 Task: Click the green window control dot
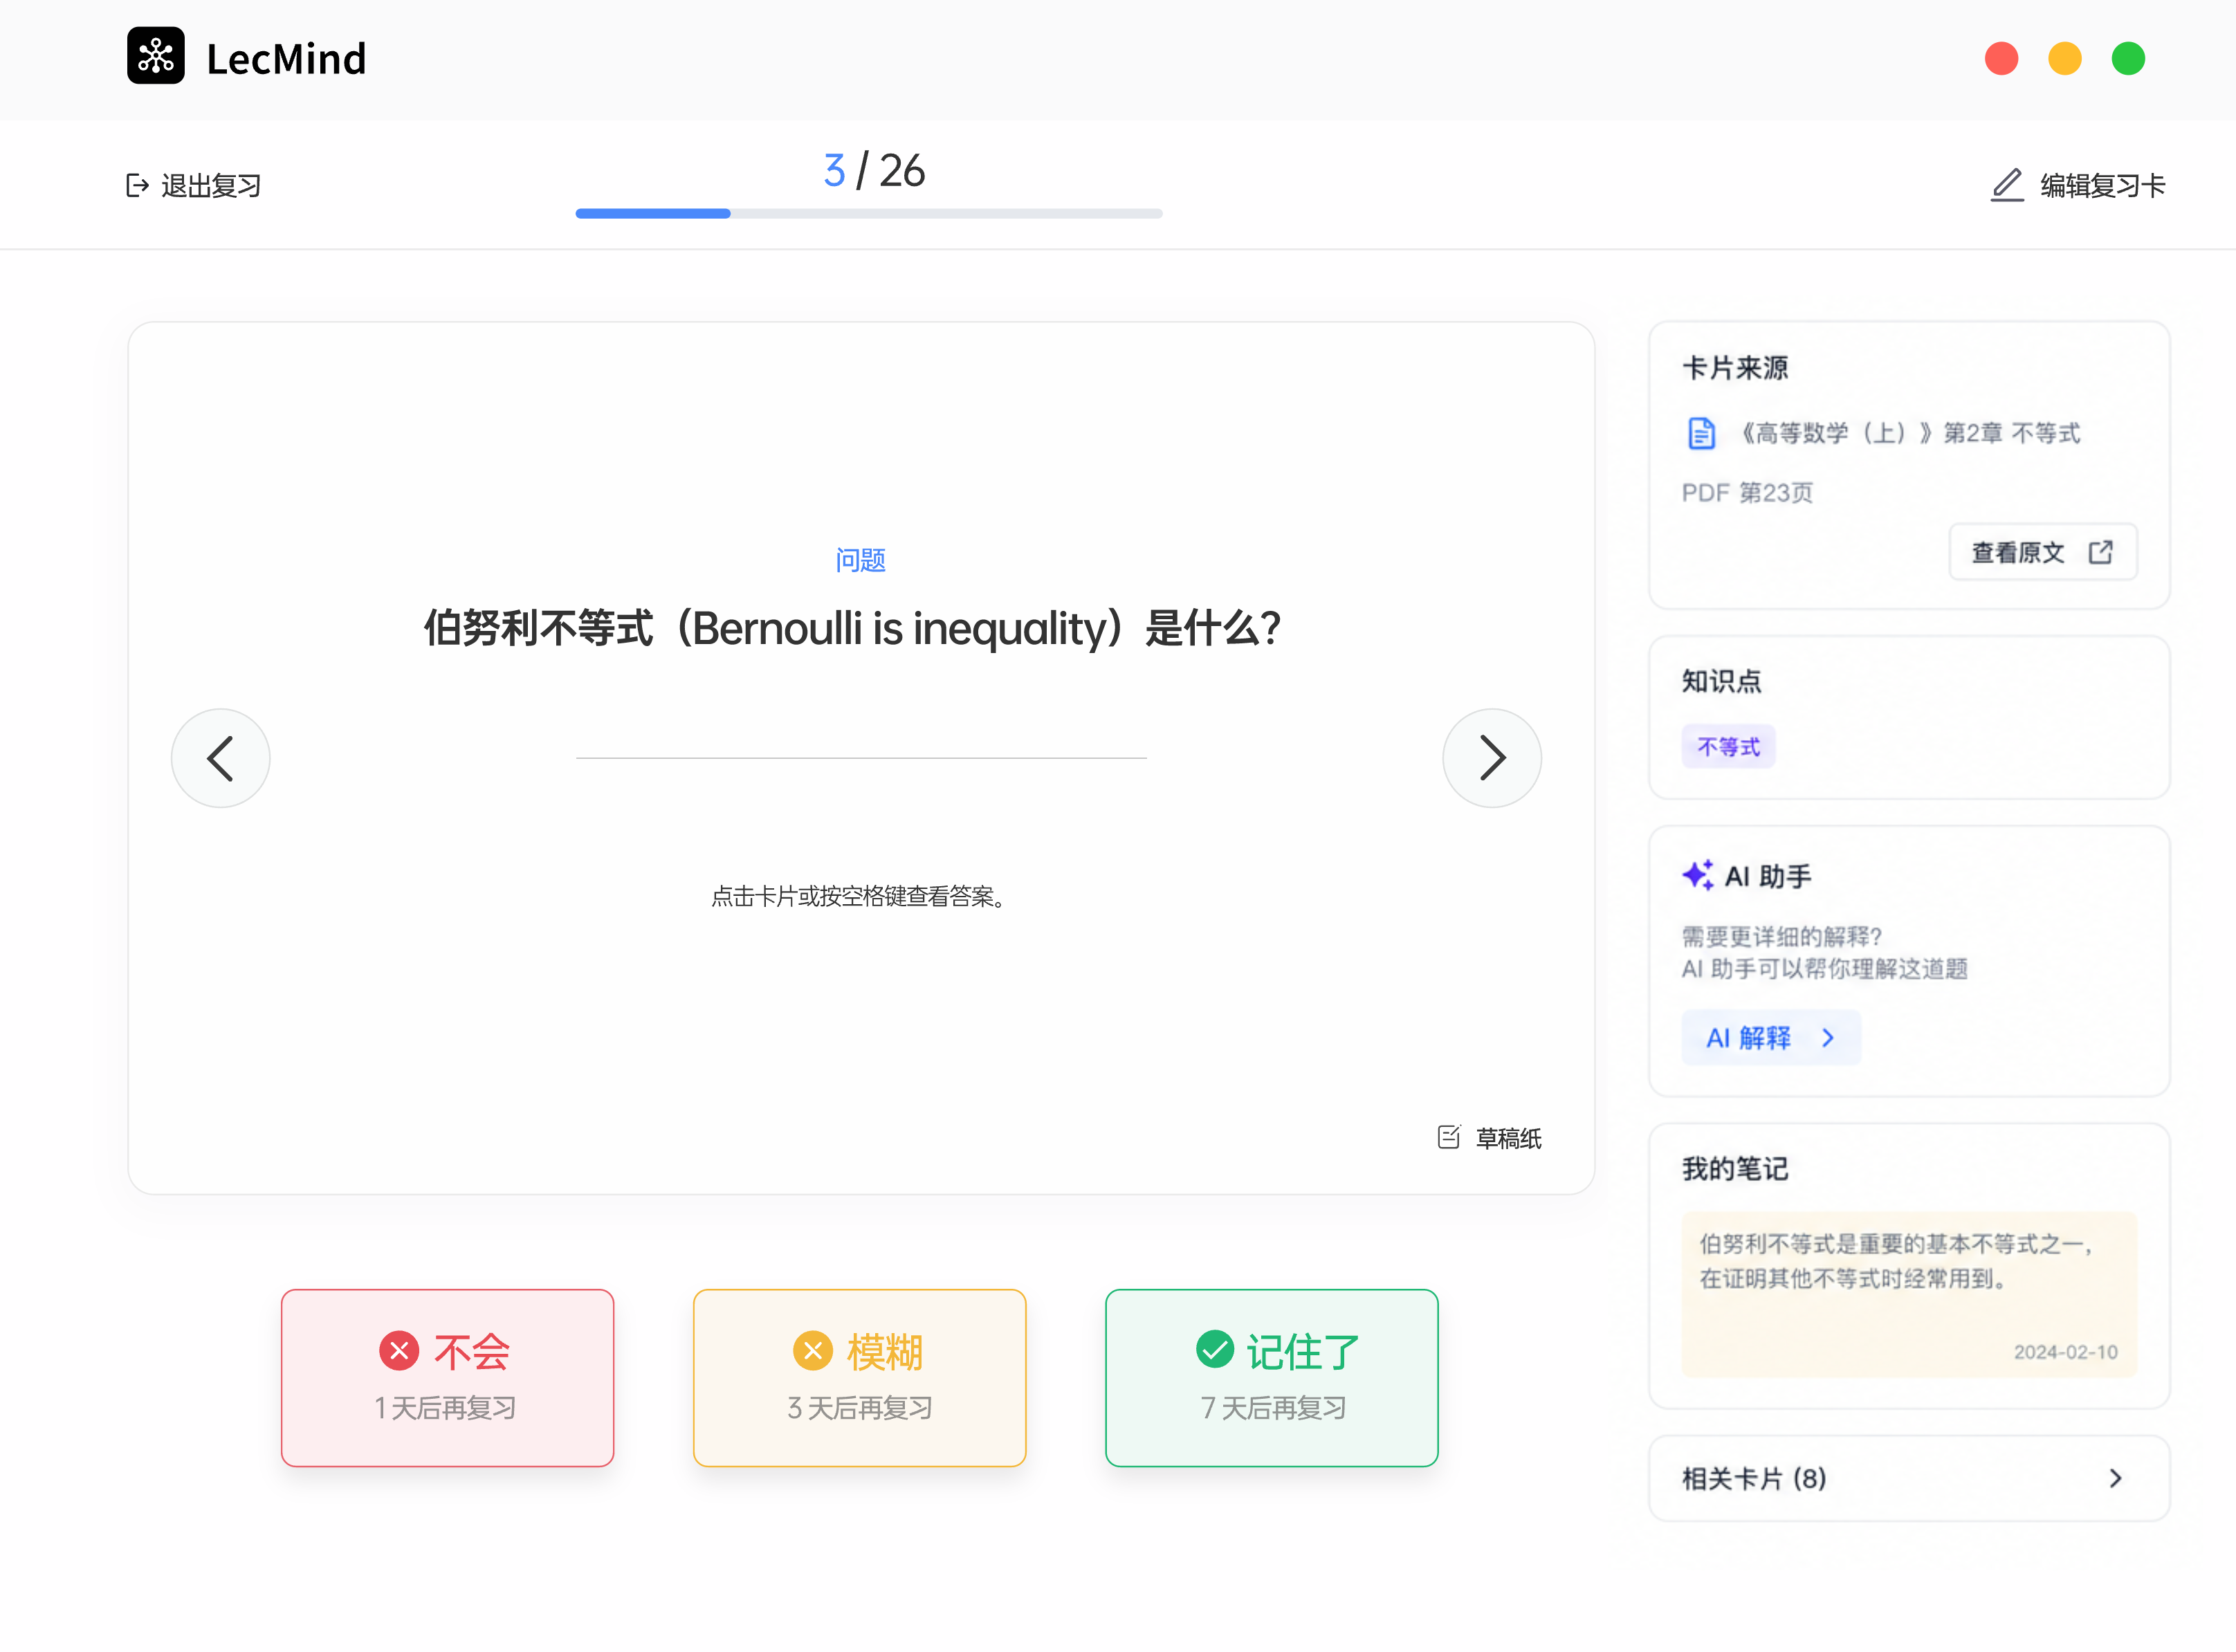click(x=2128, y=59)
